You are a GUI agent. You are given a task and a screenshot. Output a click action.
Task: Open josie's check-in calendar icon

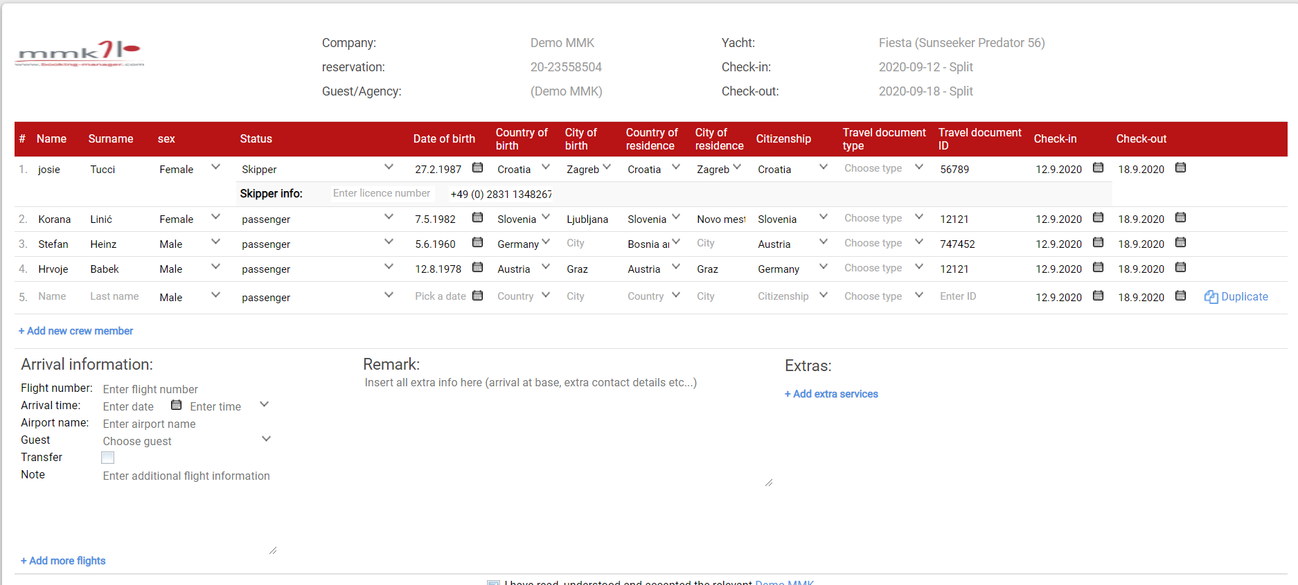(1098, 168)
